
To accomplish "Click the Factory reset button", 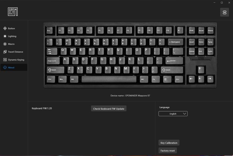I will coord(168,150).
